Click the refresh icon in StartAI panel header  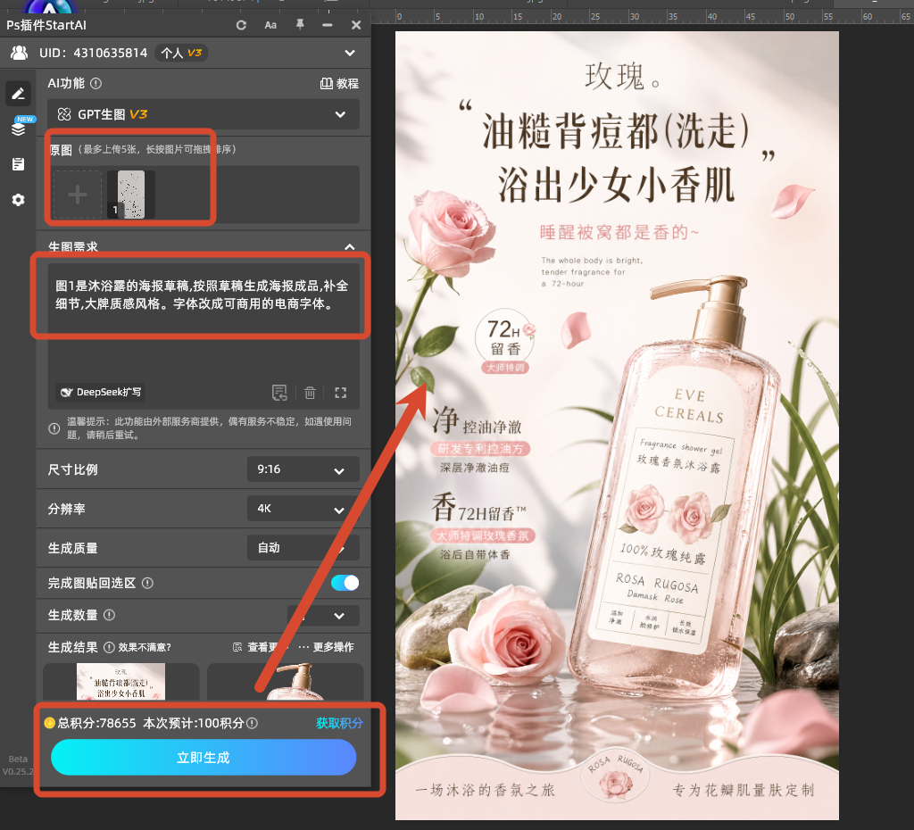(x=241, y=25)
